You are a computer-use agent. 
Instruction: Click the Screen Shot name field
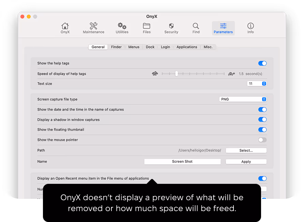[x=182, y=161]
